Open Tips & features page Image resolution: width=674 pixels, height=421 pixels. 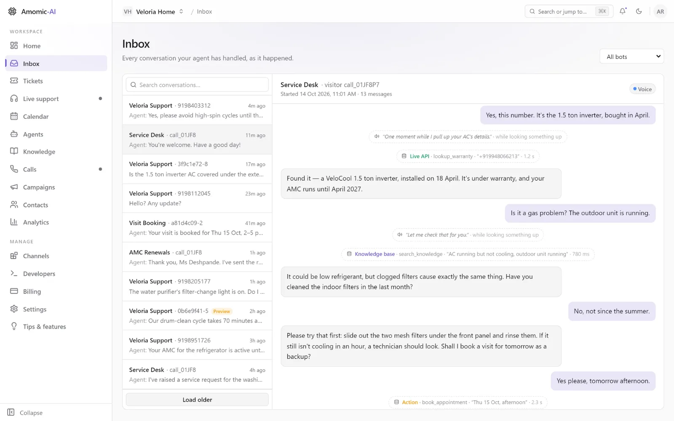click(x=56, y=327)
